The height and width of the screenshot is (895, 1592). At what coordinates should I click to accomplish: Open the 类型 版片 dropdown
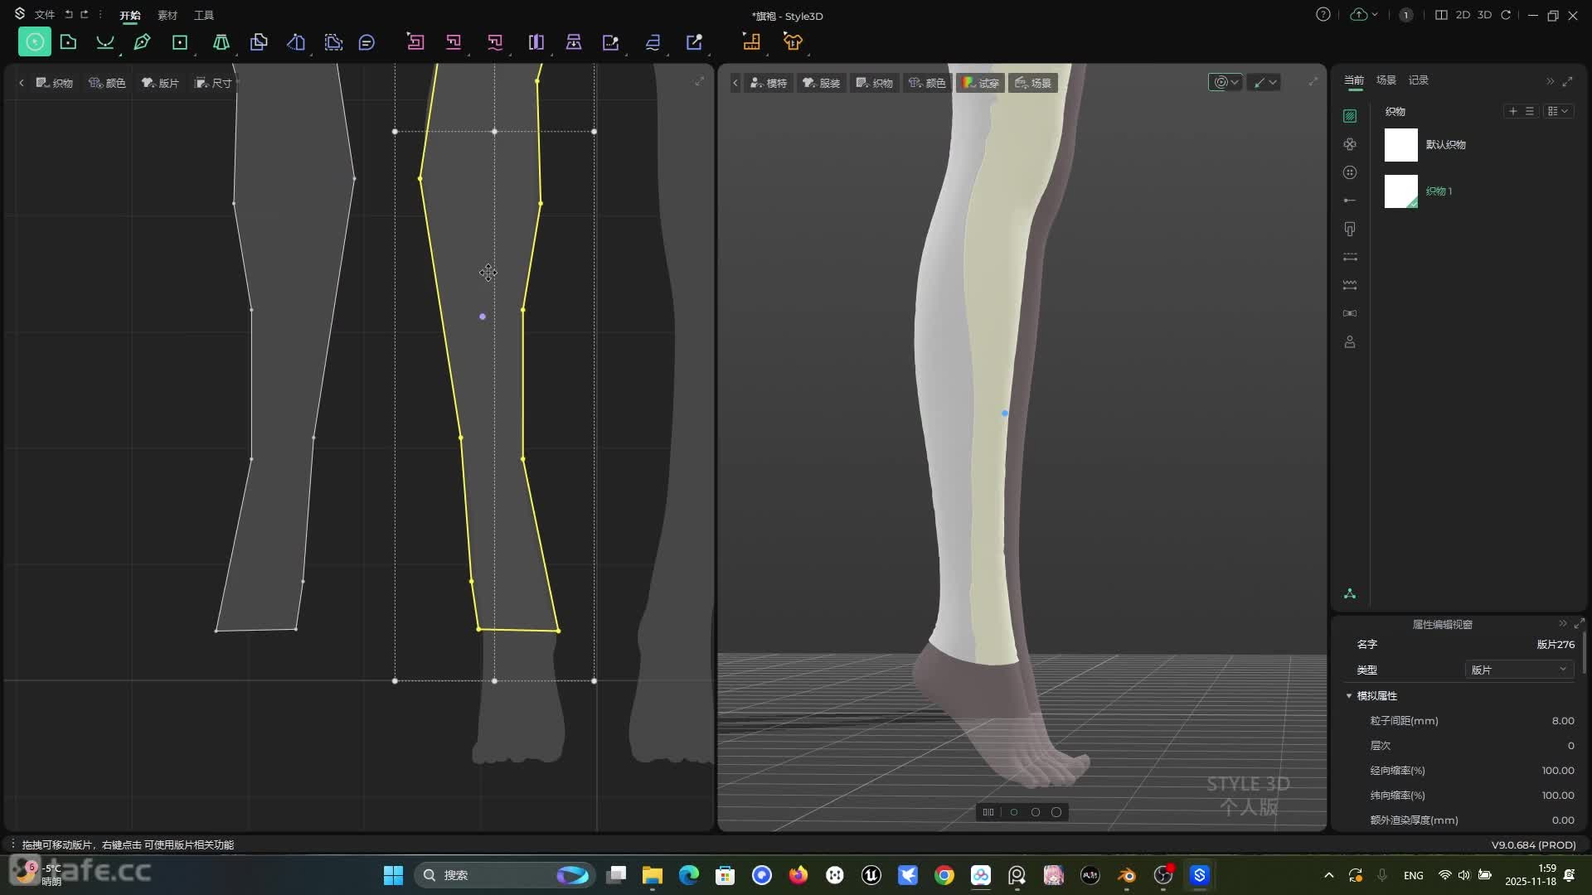click(x=1519, y=670)
